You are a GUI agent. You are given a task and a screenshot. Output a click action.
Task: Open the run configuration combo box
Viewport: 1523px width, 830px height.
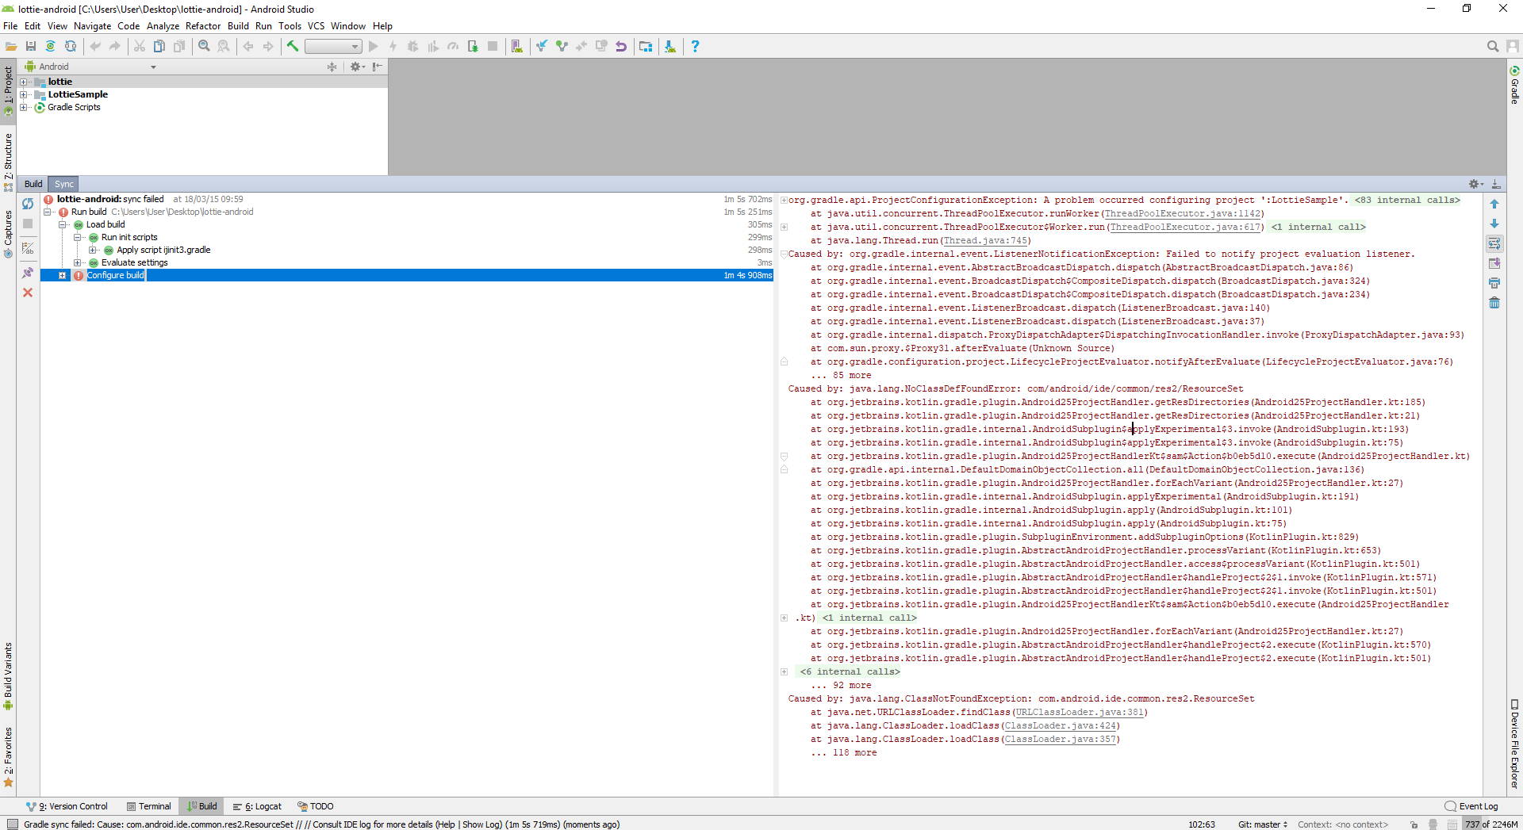333,47
